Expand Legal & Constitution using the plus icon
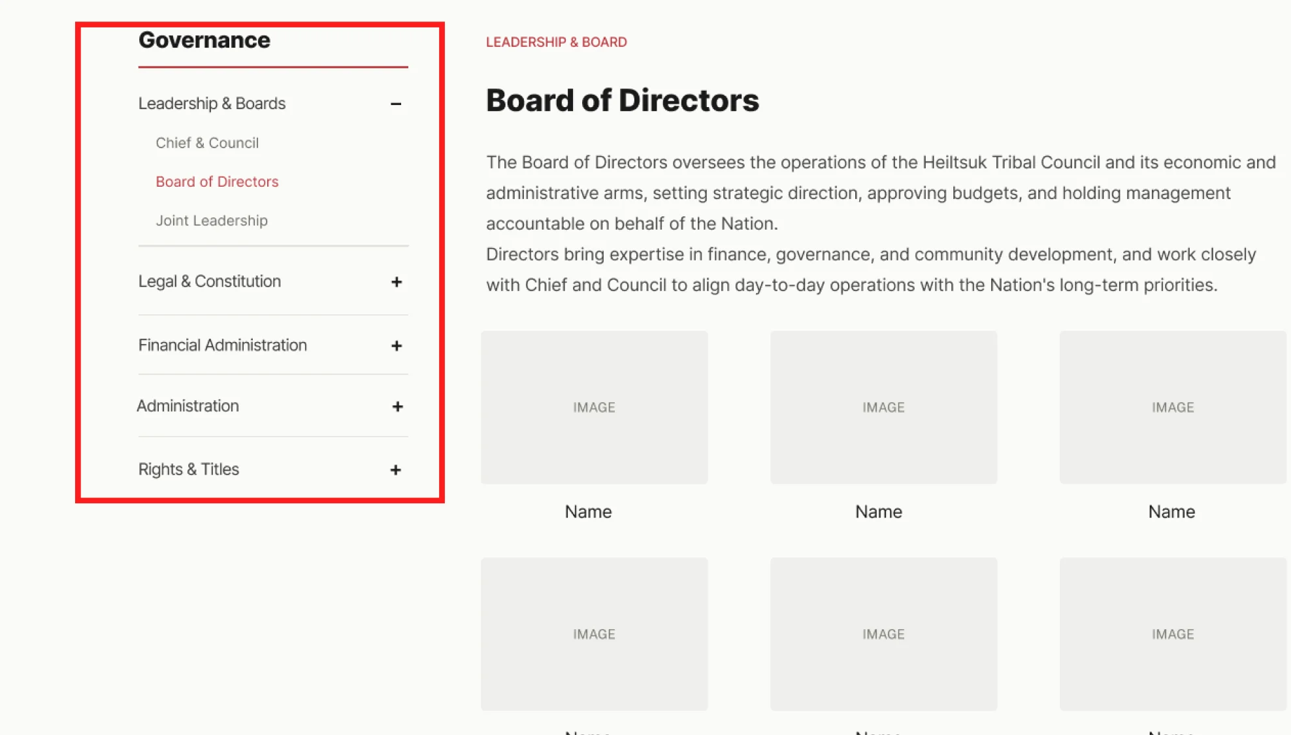 coord(396,282)
